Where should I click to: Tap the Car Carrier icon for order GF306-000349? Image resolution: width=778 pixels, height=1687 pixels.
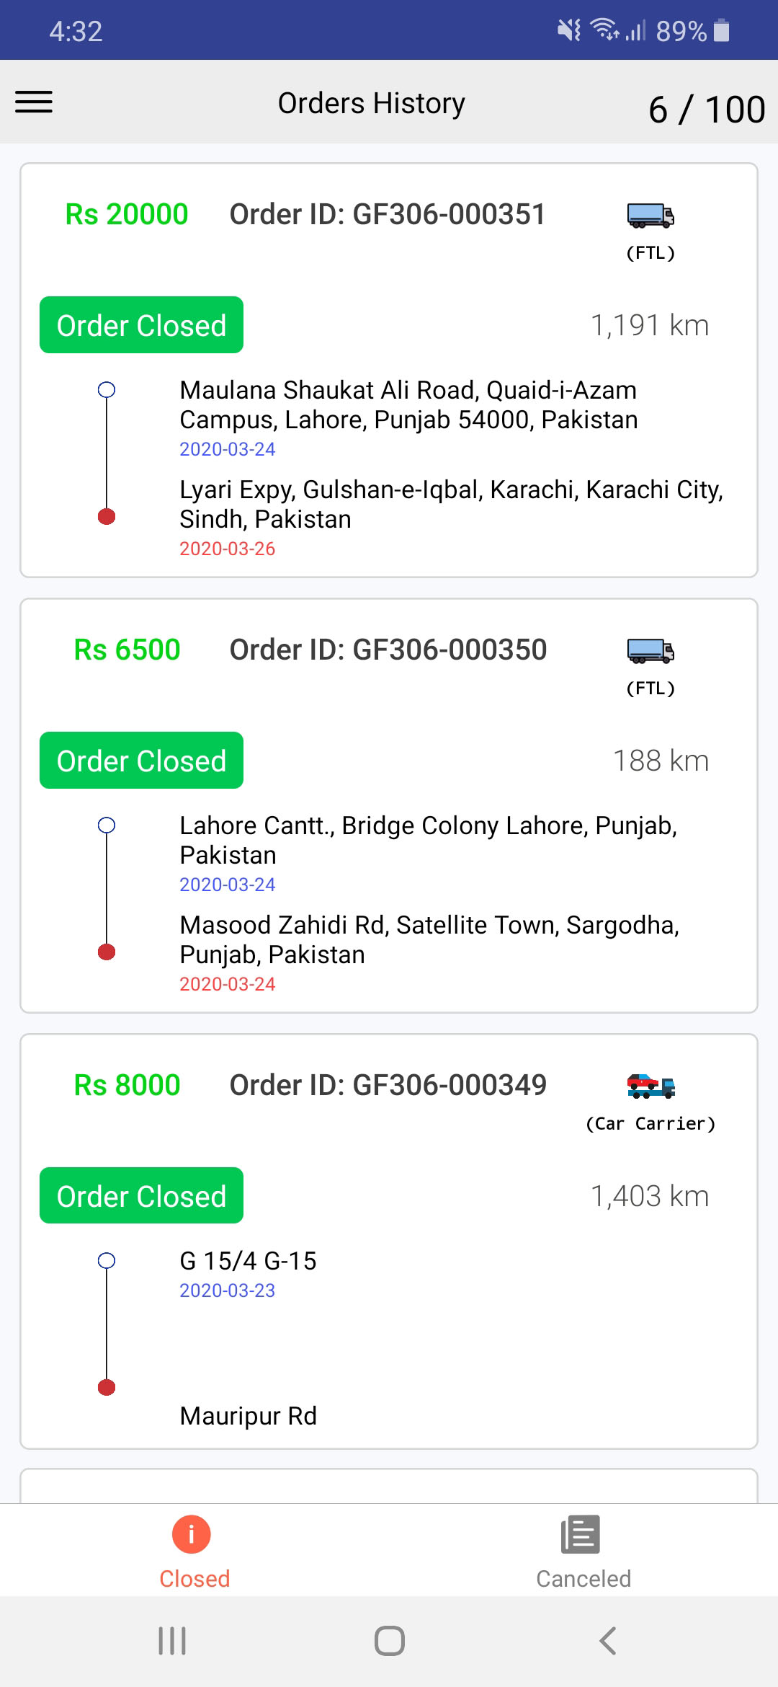click(650, 1086)
